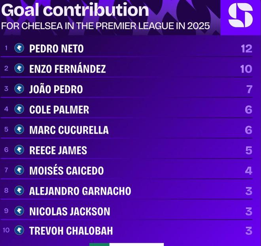This screenshot has height=246, width=261.
Task: Select the Pedro Neto player name
Action: coord(57,49)
